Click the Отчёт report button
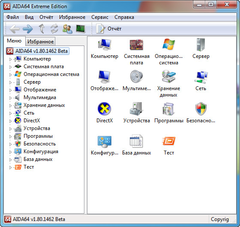The image size is (240, 227). pos(109,29)
